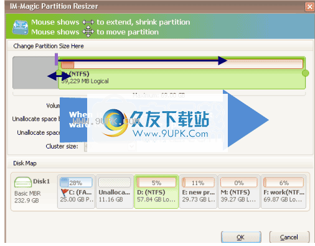
Task: Click the 28% usage bar of C: partition
Action: pos(76,183)
